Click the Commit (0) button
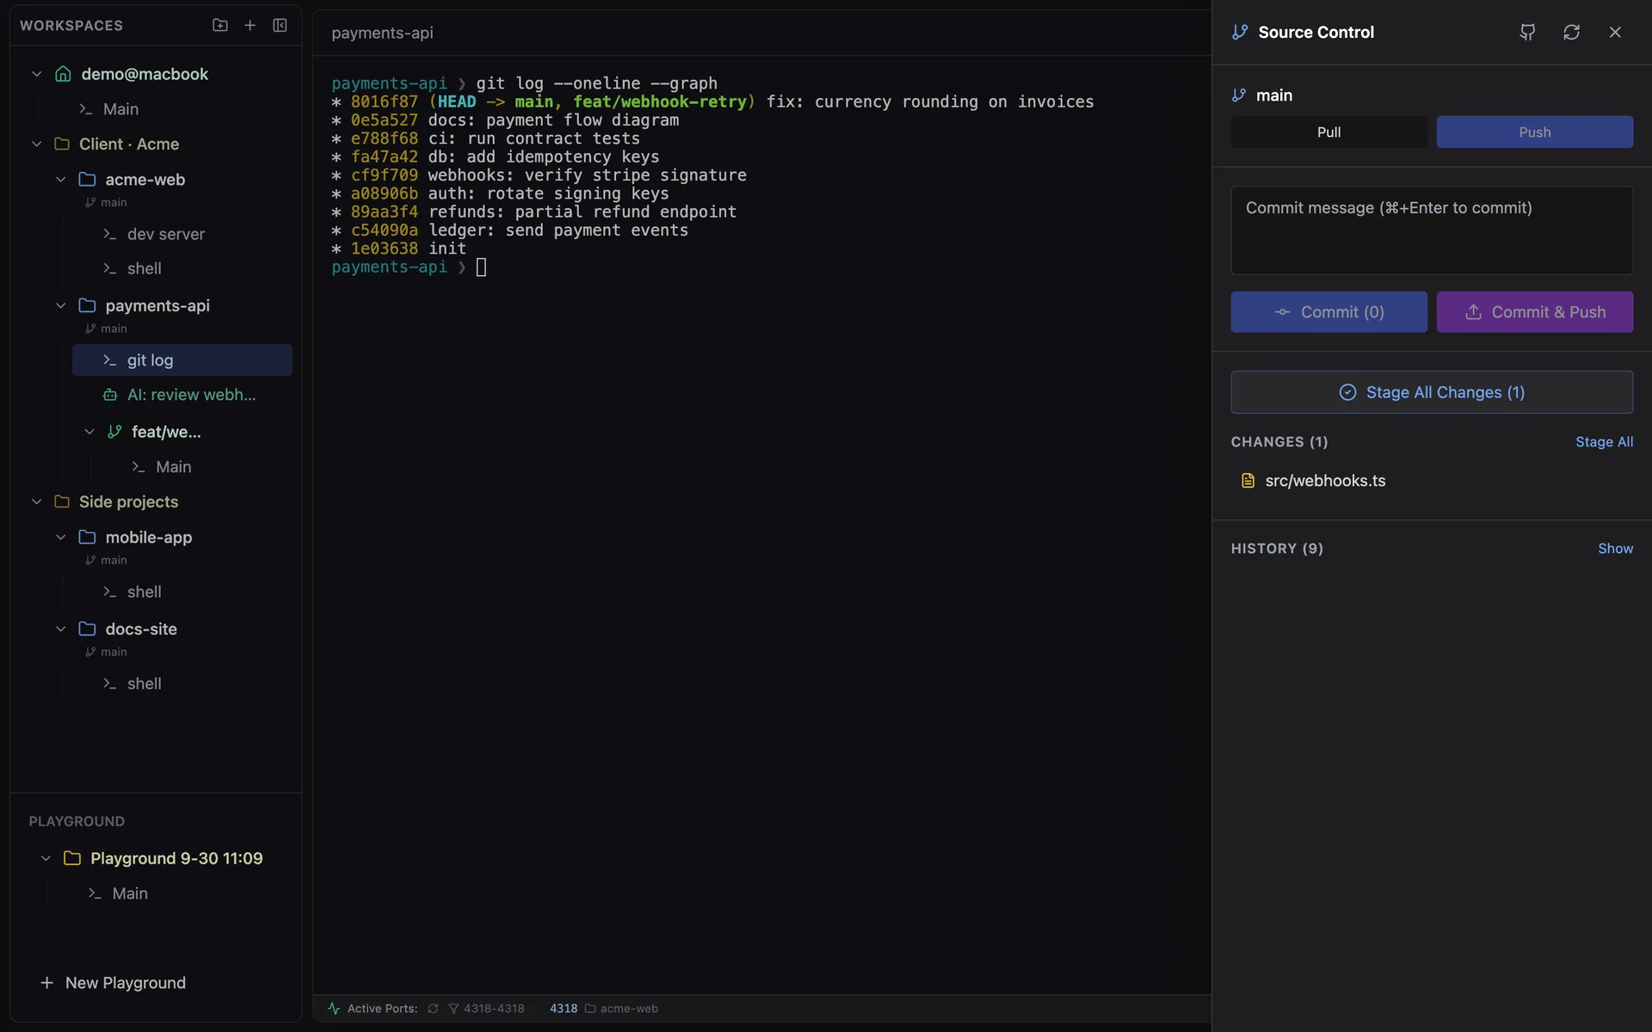1652x1032 pixels. (x=1328, y=312)
